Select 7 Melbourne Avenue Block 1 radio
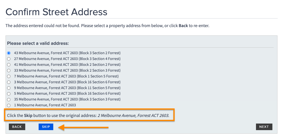 [x=9, y=76]
